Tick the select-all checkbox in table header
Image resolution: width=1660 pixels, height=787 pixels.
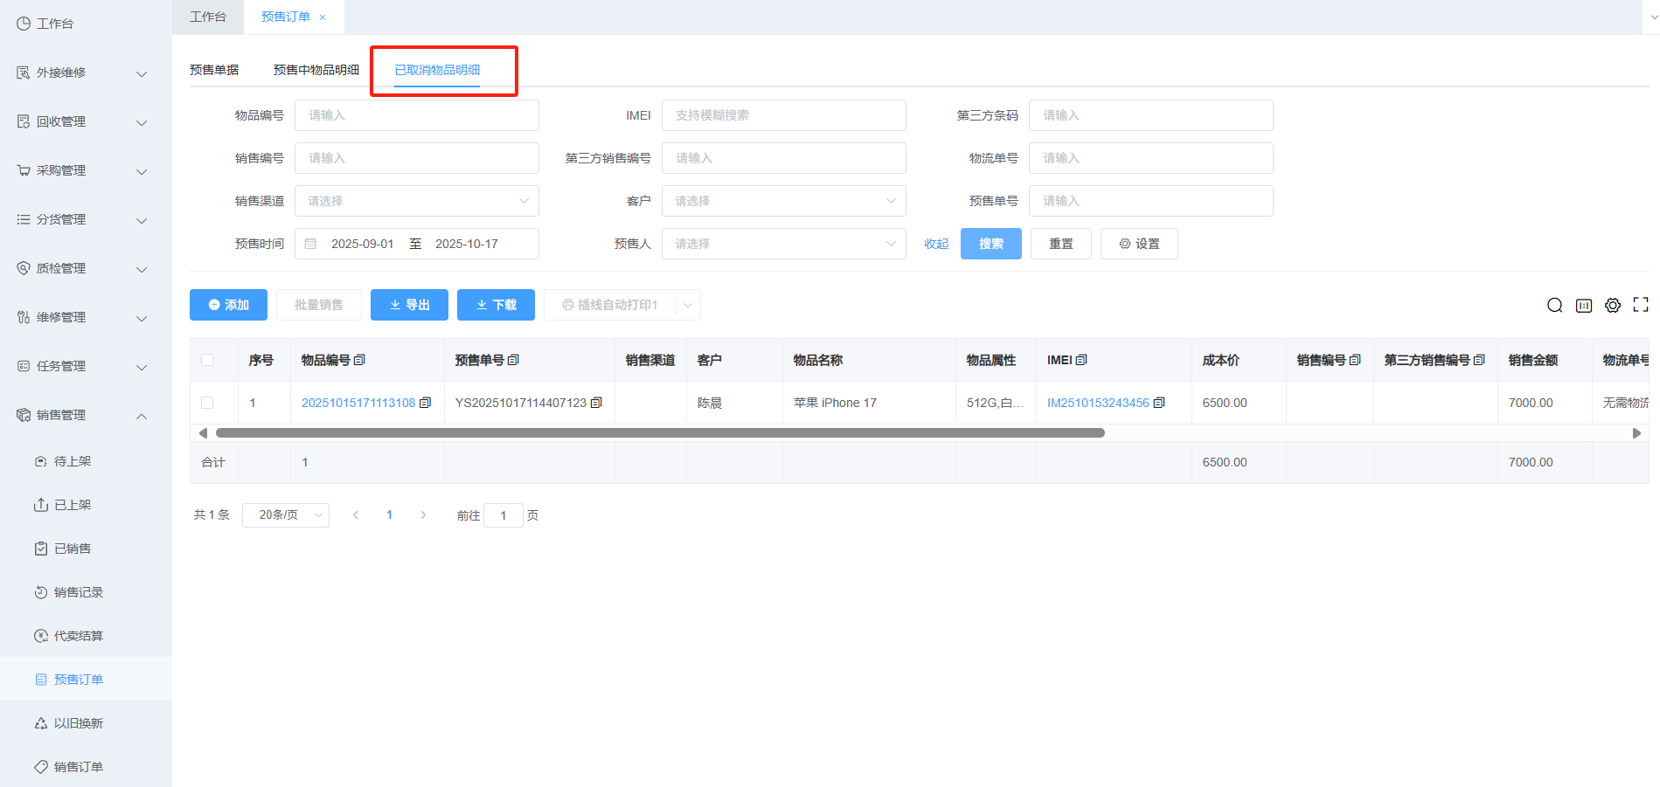[207, 360]
